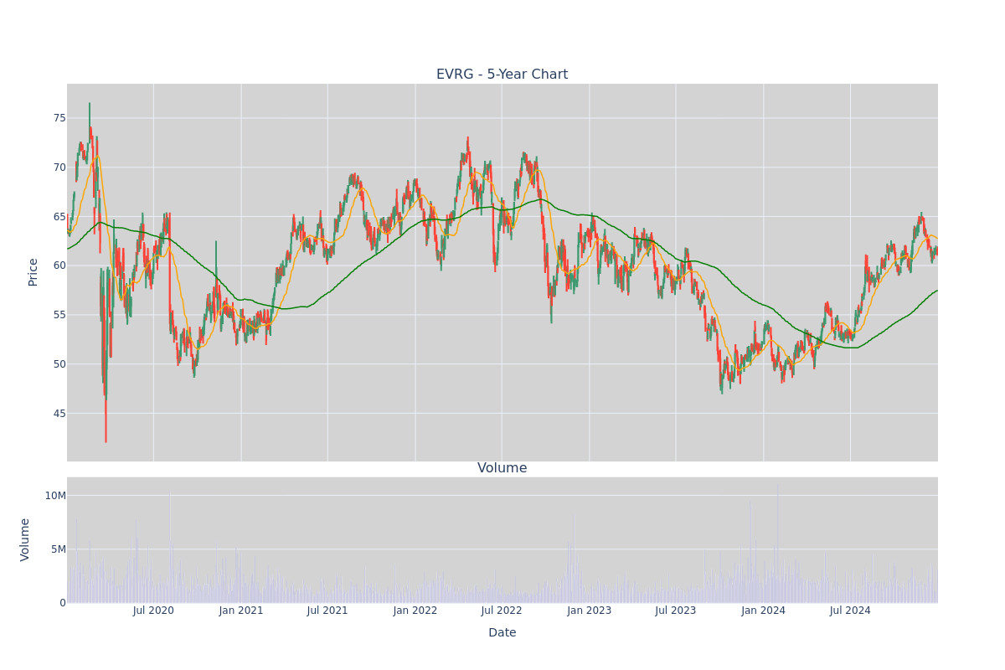The width and height of the screenshot is (1005, 670).
Task: Pick the "Jan 2023" date tick
Action: (x=590, y=611)
